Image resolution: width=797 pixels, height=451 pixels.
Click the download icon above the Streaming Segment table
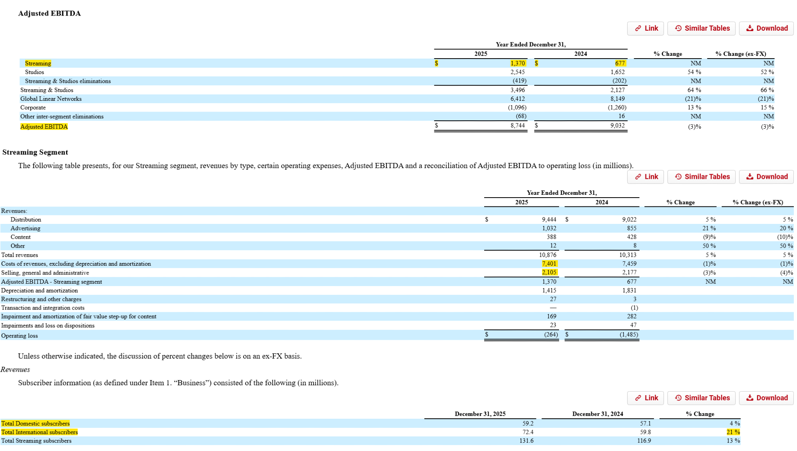pyautogui.click(x=750, y=177)
